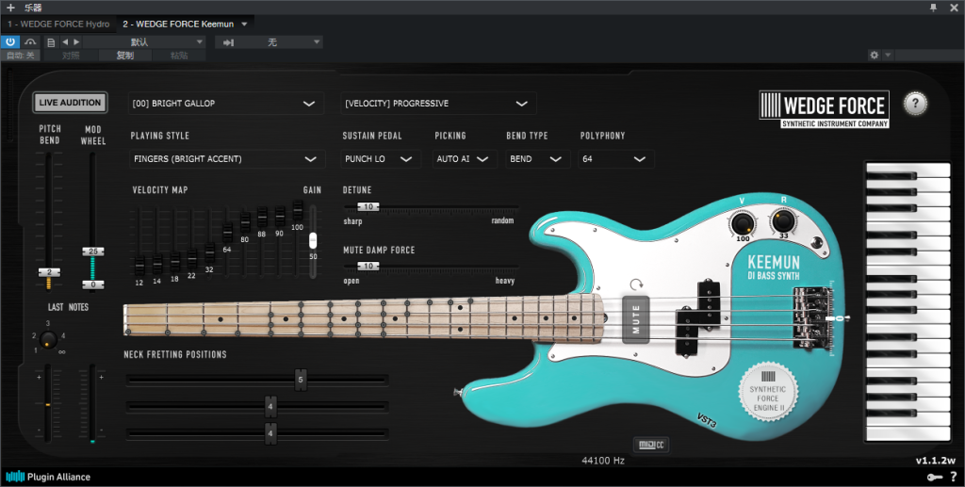
Task: Click the velocity map fader labeled 12
Action: [x=139, y=267]
